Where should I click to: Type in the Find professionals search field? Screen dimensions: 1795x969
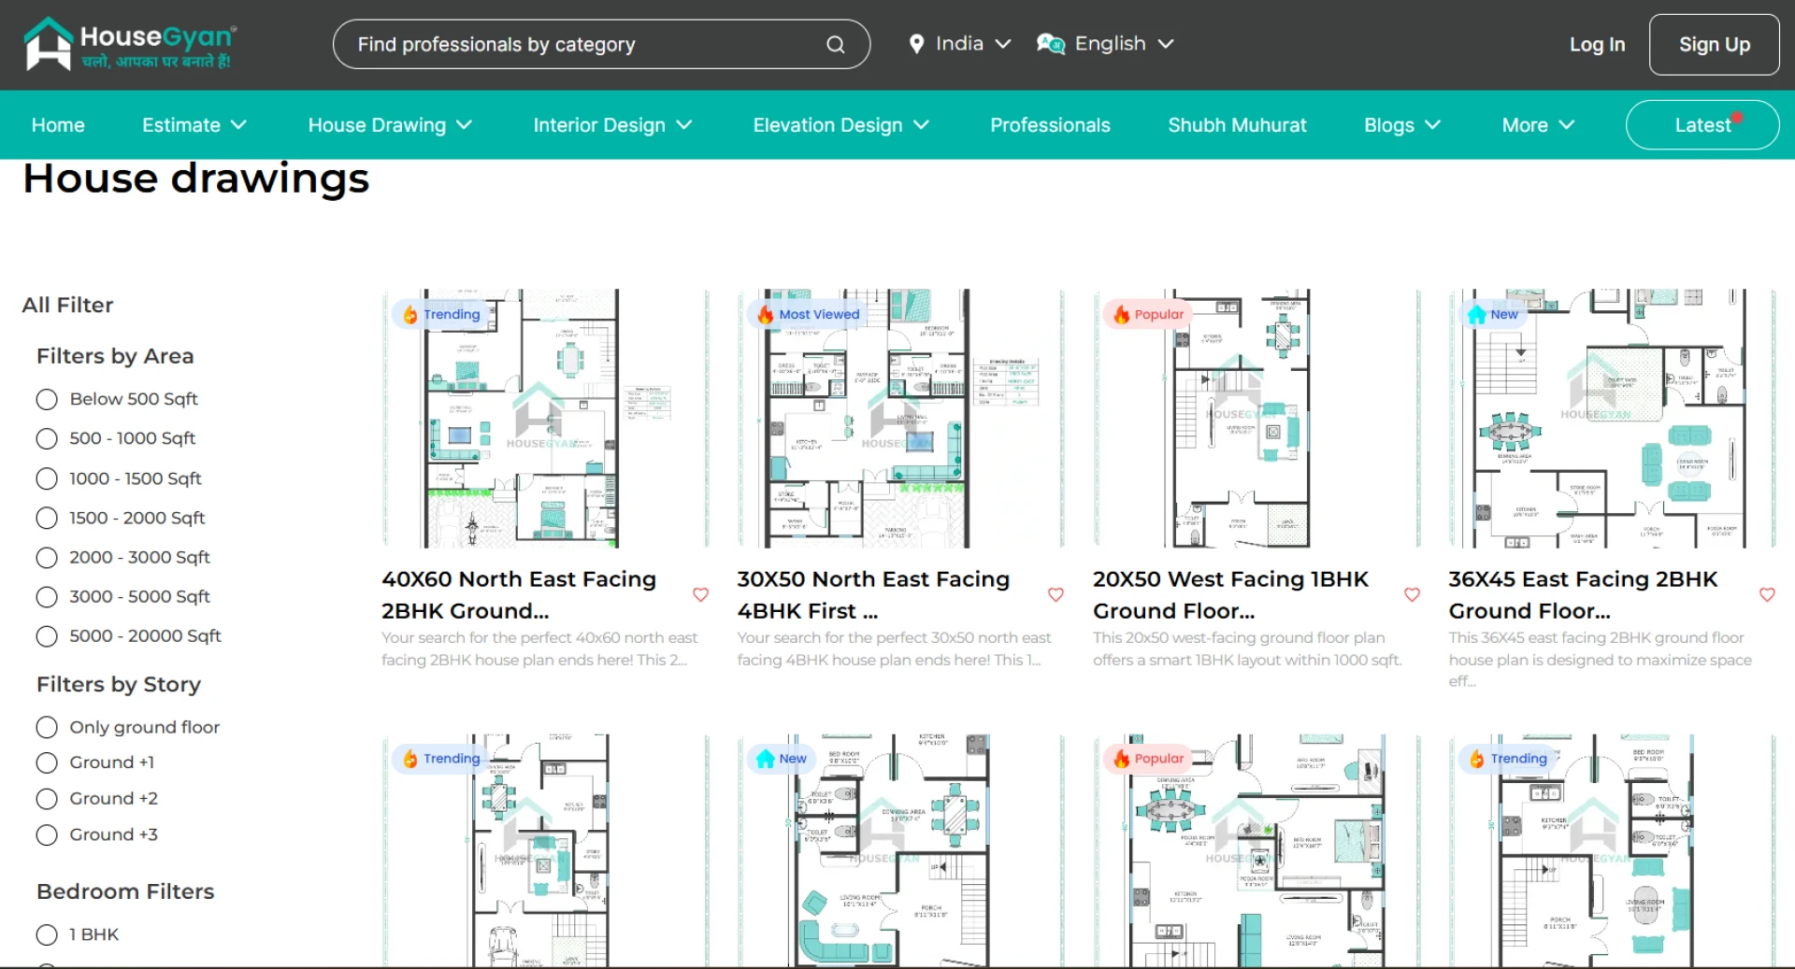point(580,45)
